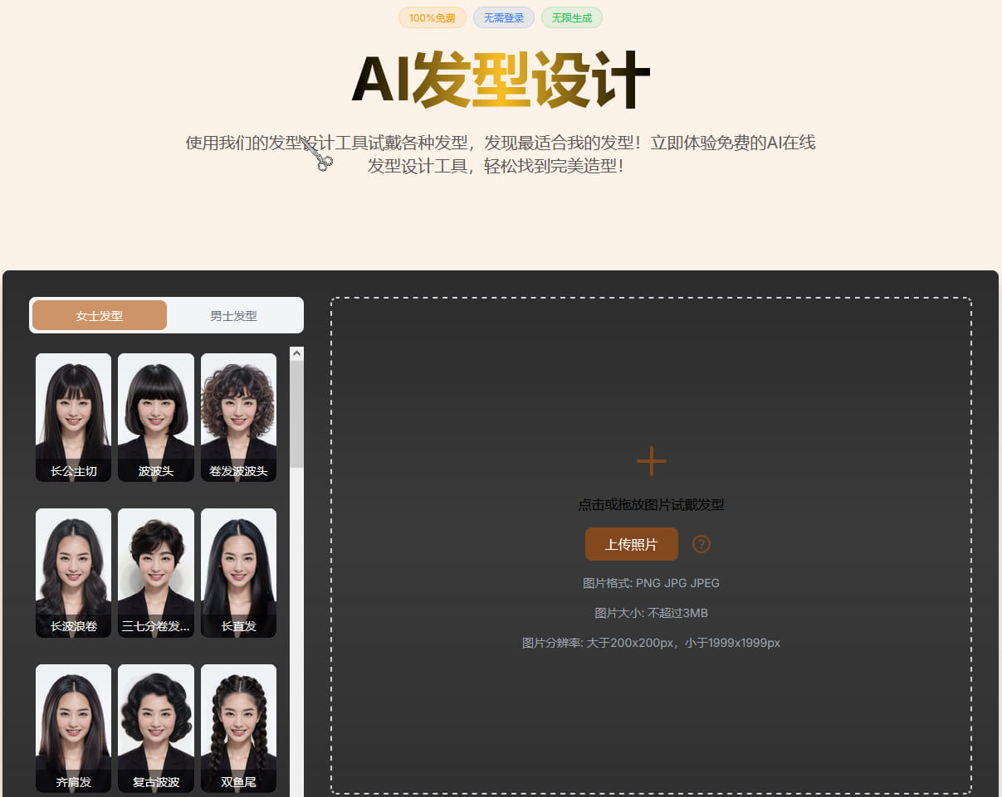Select the 卷发波波头 hairstyle
The width and height of the screenshot is (1002, 797).
(x=238, y=417)
